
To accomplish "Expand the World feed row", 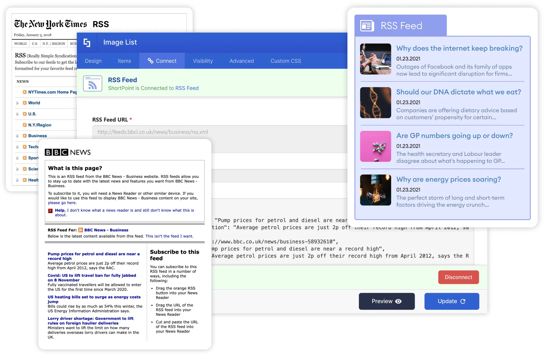I will point(17,103).
